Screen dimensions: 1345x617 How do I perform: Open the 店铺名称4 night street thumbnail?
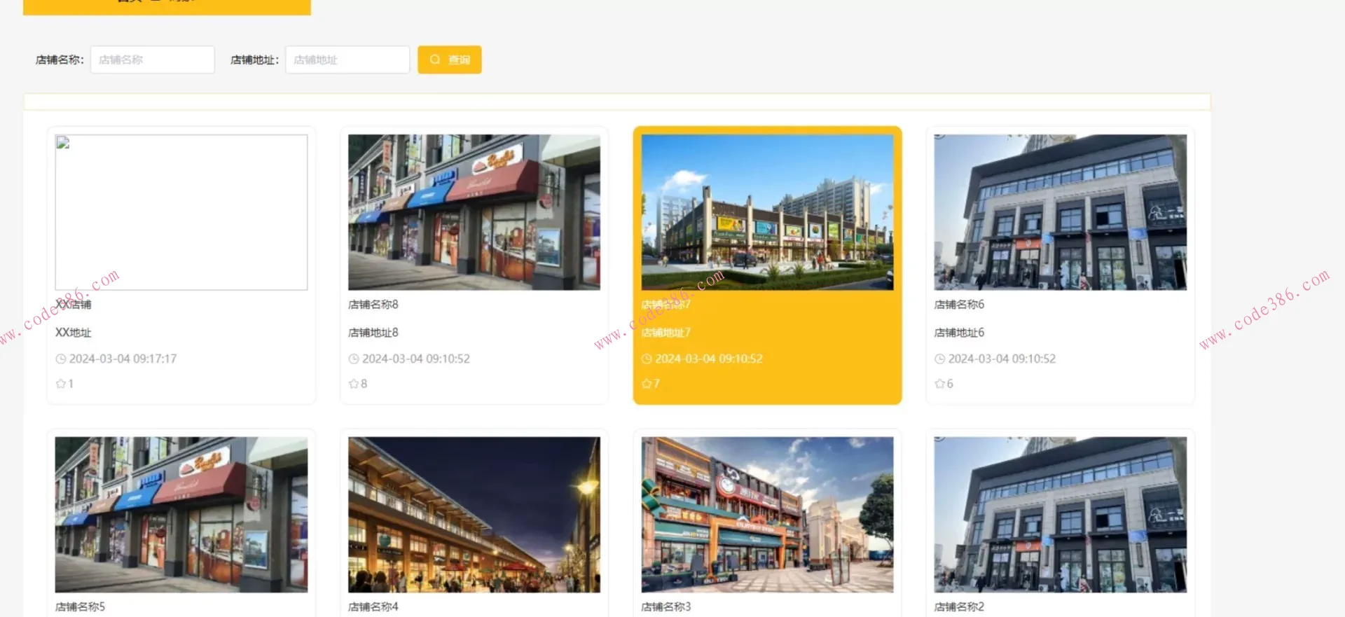(474, 515)
